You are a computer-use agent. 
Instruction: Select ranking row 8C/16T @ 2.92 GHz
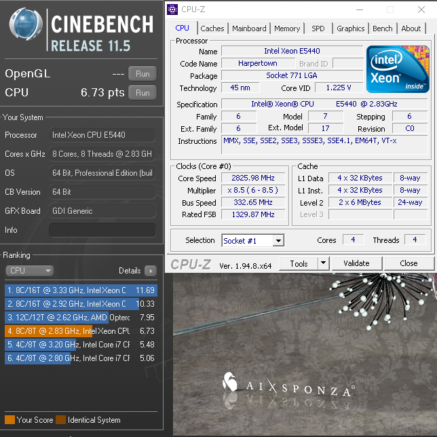(81, 304)
